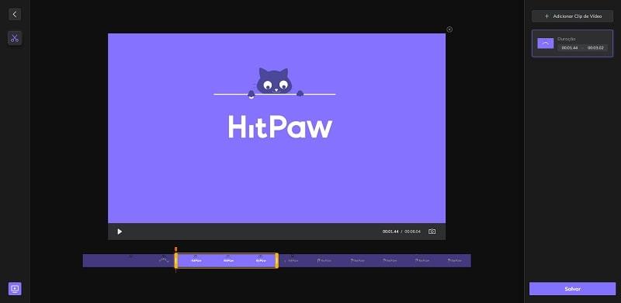Open the screen icon at sidebar bottom
The image size is (621, 303).
pos(15,289)
